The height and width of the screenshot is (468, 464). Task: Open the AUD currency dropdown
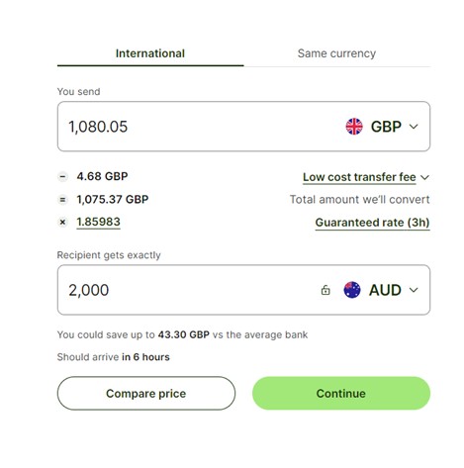click(381, 290)
